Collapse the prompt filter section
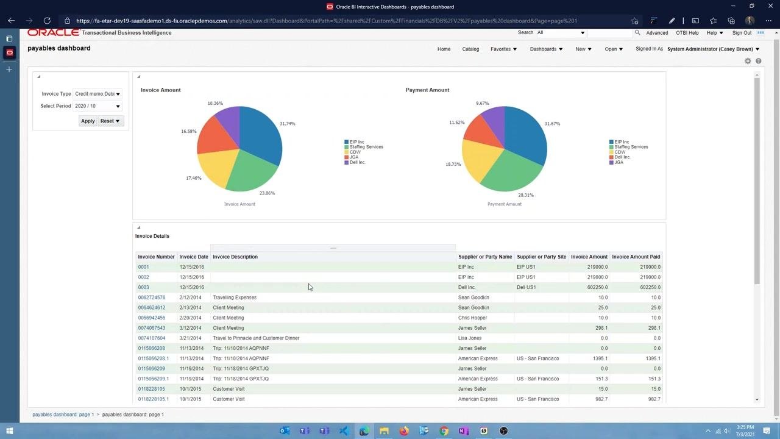The image size is (780, 439). [38, 77]
